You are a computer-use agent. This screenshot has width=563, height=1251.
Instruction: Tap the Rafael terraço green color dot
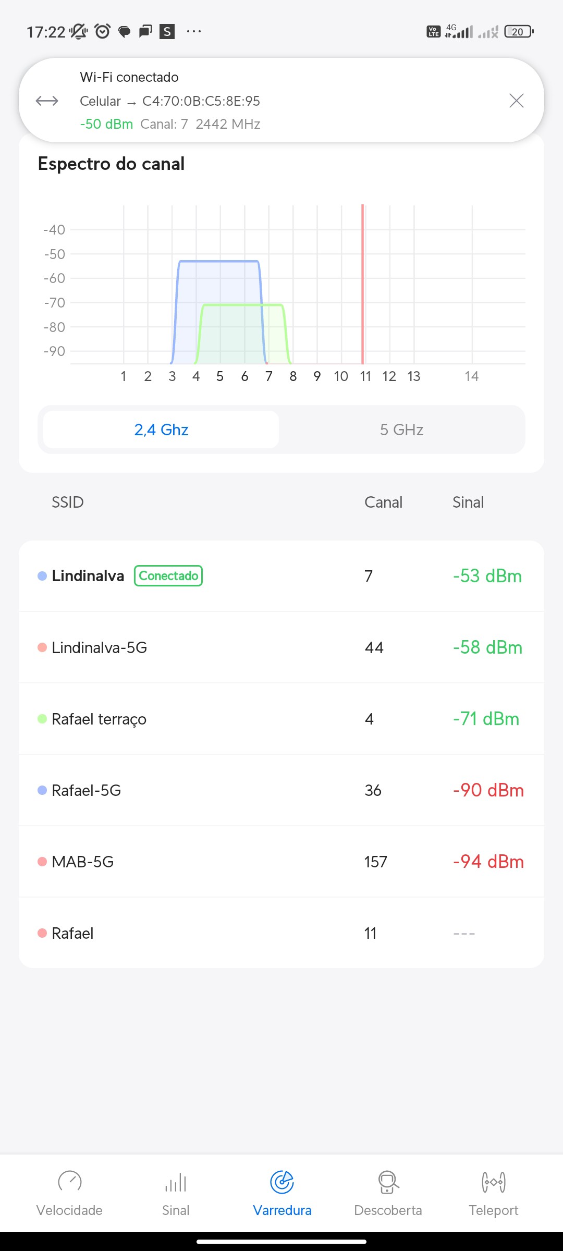pyautogui.click(x=42, y=719)
